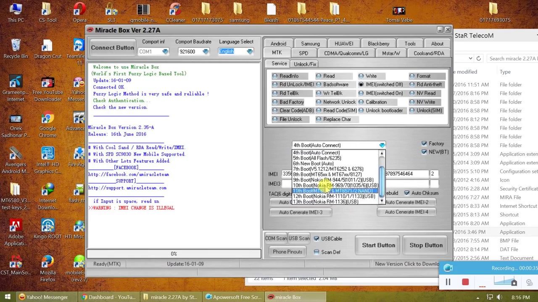538x302 pixels.
Task: Collapse the boot type dropdown arrow
Action: click(382, 145)
